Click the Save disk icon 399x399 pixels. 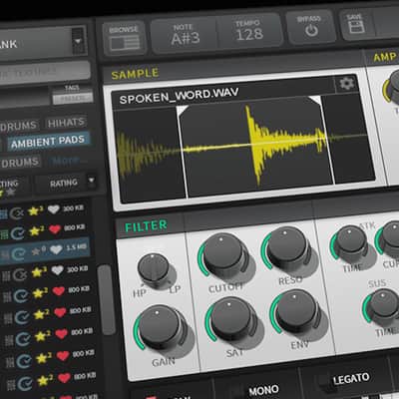pyautogui.click(x=356, y=26)
